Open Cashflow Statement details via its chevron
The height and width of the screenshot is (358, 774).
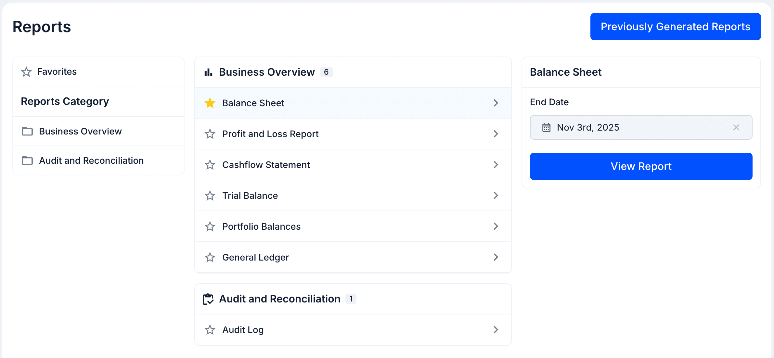(x=496, y=165)
